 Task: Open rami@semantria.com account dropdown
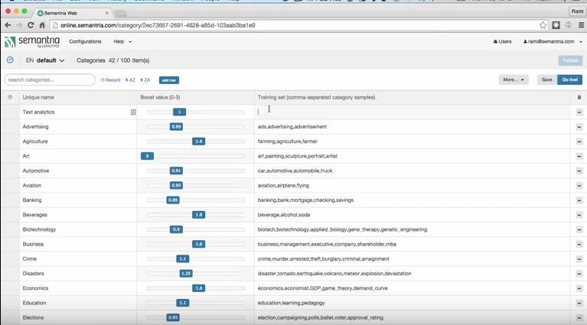pos(552,41)
